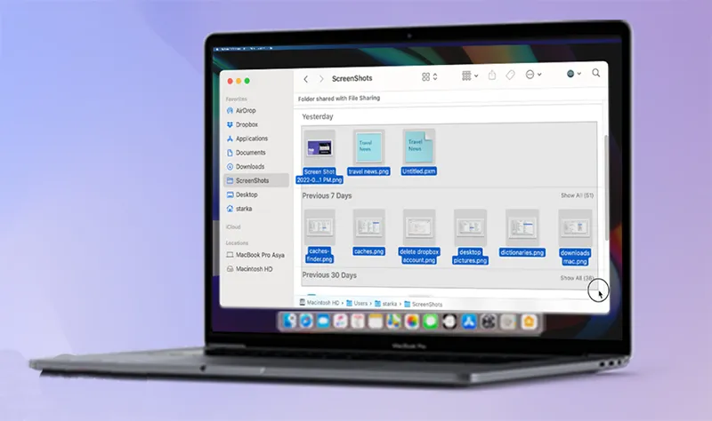
Task: Select Dropbox in the sidebar
Action: coord(242,124)
